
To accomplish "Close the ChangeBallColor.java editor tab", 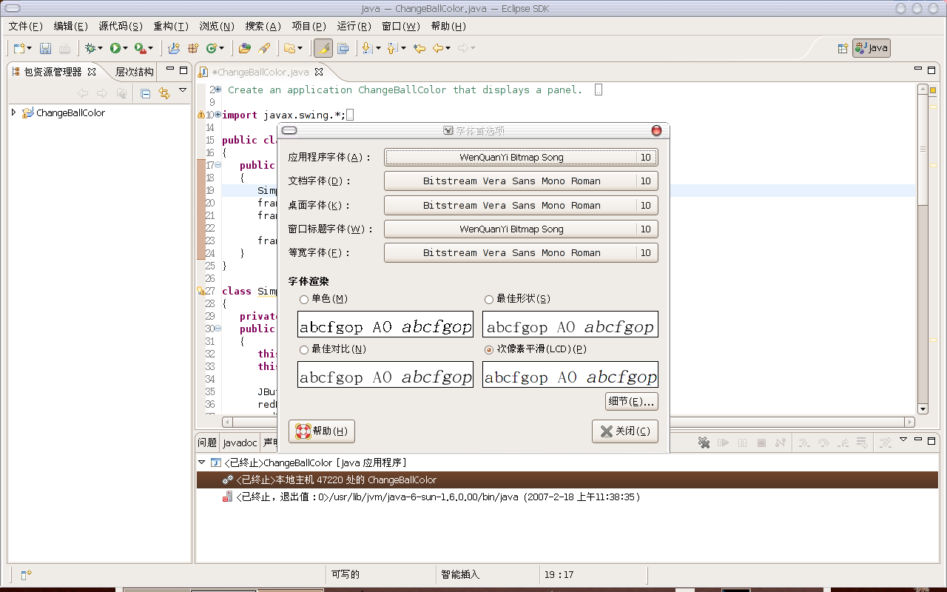I will point(319,72).
